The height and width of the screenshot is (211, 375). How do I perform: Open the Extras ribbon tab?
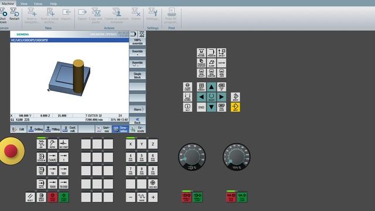pyautogui.click(x=38, y=4)
